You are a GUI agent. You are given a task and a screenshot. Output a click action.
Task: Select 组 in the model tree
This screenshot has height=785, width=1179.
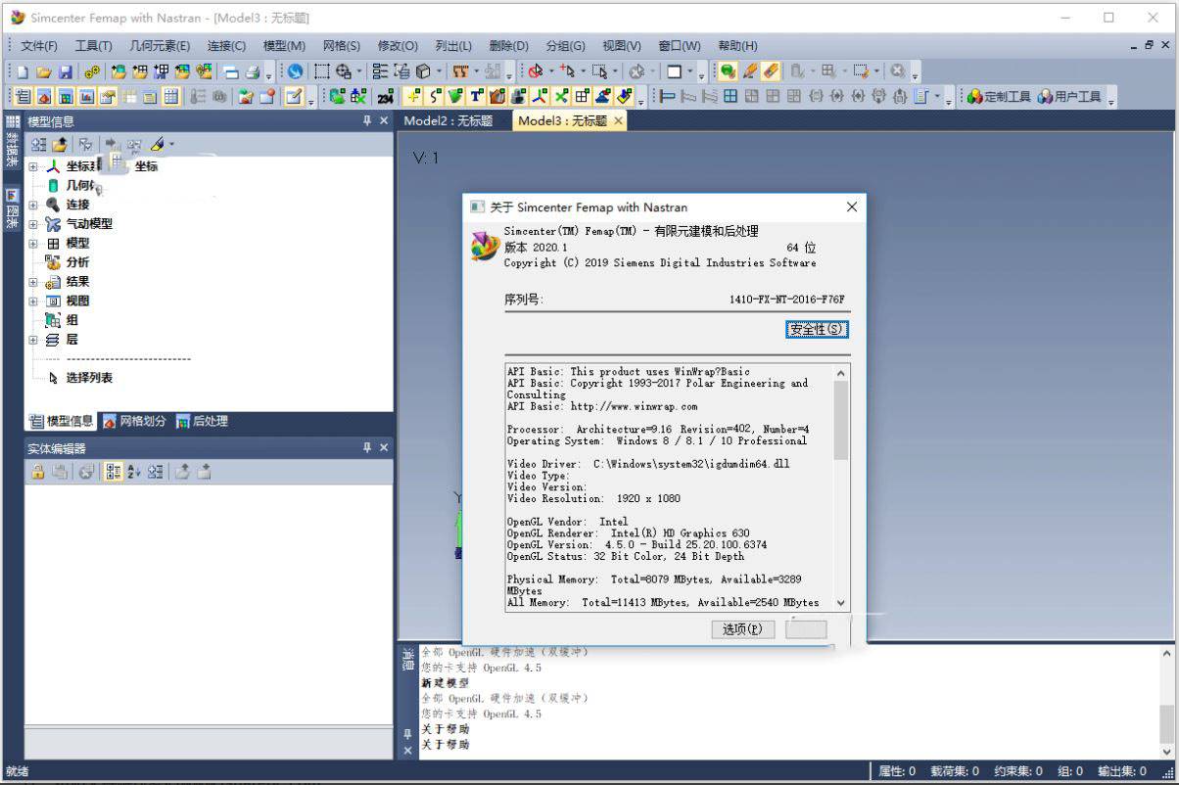pyautogui.click(x=72, y=320)
